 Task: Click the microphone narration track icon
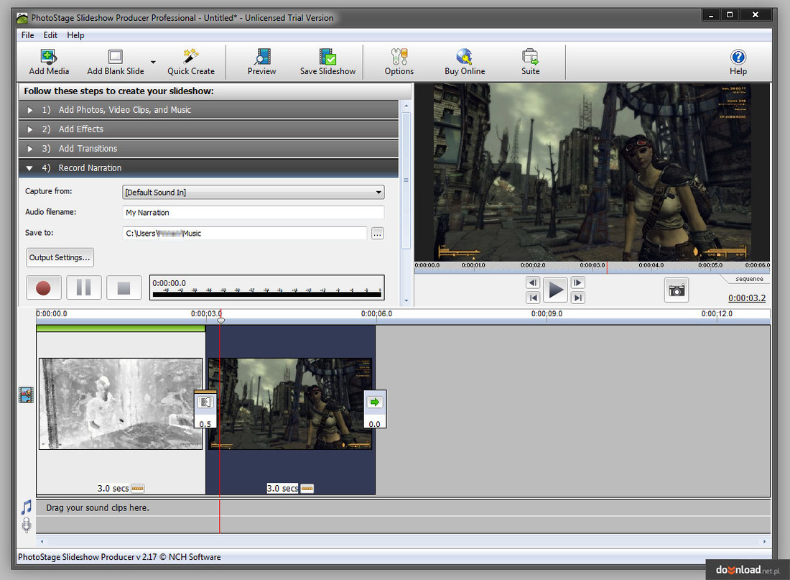pyautogui.click(x=27, y=525)
